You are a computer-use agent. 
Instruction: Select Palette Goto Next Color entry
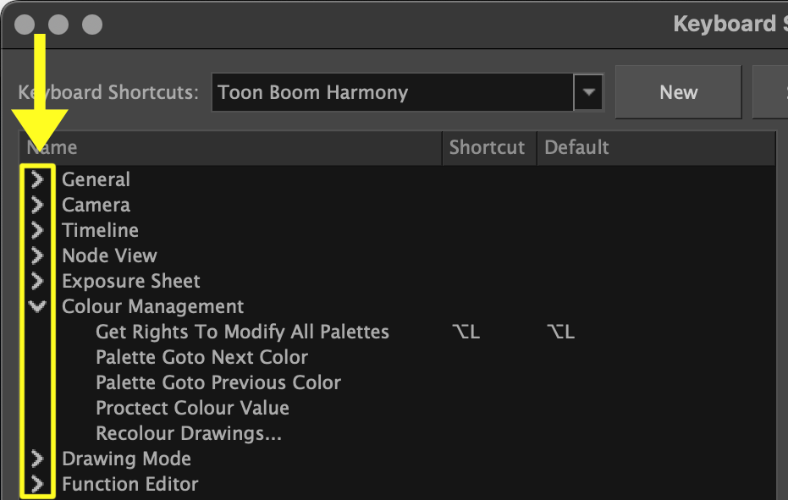(x=201, y=357)
